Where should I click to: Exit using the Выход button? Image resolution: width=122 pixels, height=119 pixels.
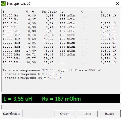click(110, 114)
